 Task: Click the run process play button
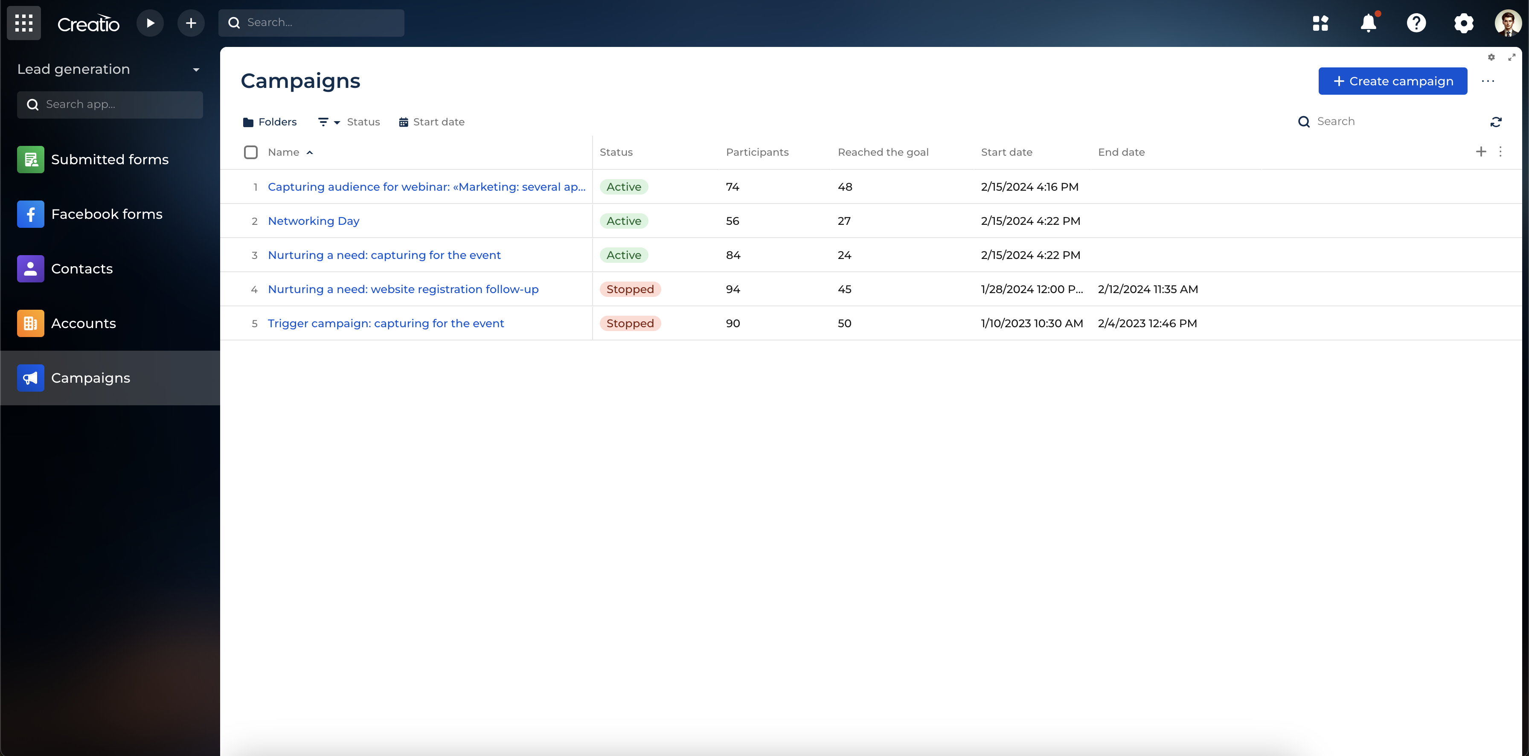click(150, 23)
